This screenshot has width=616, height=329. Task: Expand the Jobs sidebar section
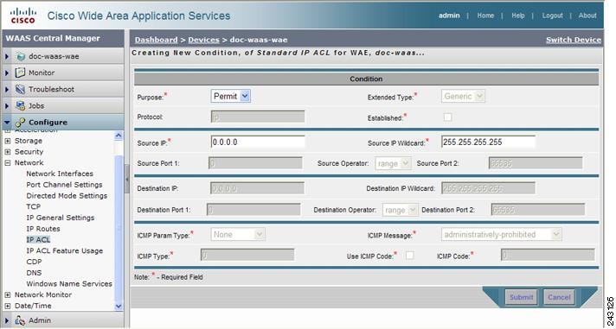7,106
